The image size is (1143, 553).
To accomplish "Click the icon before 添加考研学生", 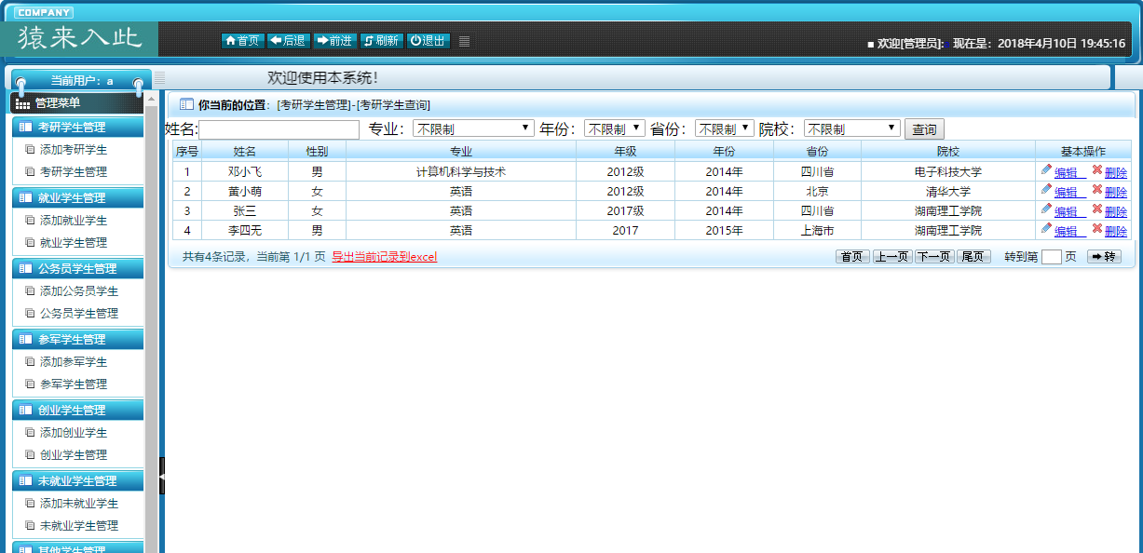I will pos(30,149).
